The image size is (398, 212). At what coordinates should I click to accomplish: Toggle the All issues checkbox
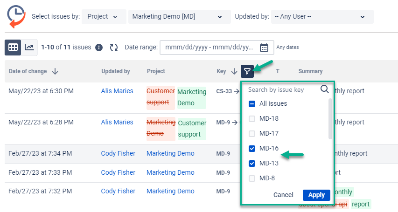(252, 104)
